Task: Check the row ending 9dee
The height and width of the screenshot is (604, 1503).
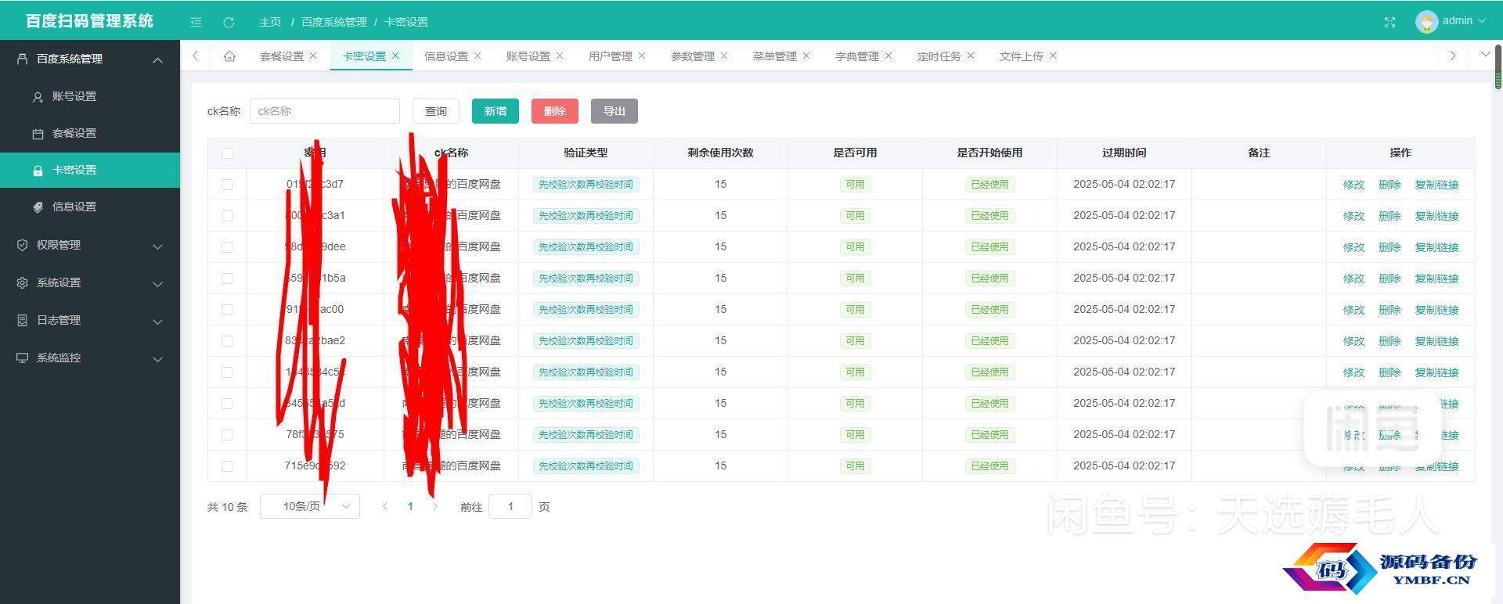Action: click(227, 247)
